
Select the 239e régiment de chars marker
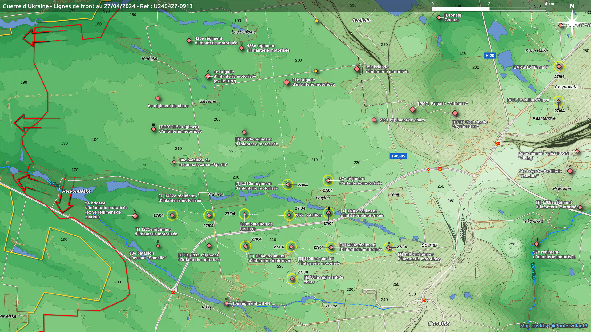pyautogui.click(x=374, y=120)
